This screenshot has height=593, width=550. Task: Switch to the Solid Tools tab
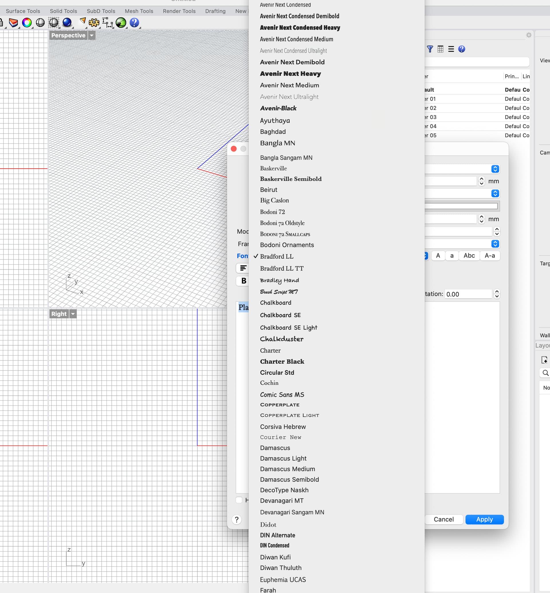(x=63, y=11)
